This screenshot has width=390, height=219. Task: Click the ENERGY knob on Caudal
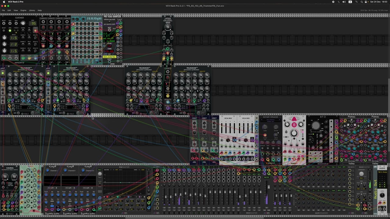14,176
